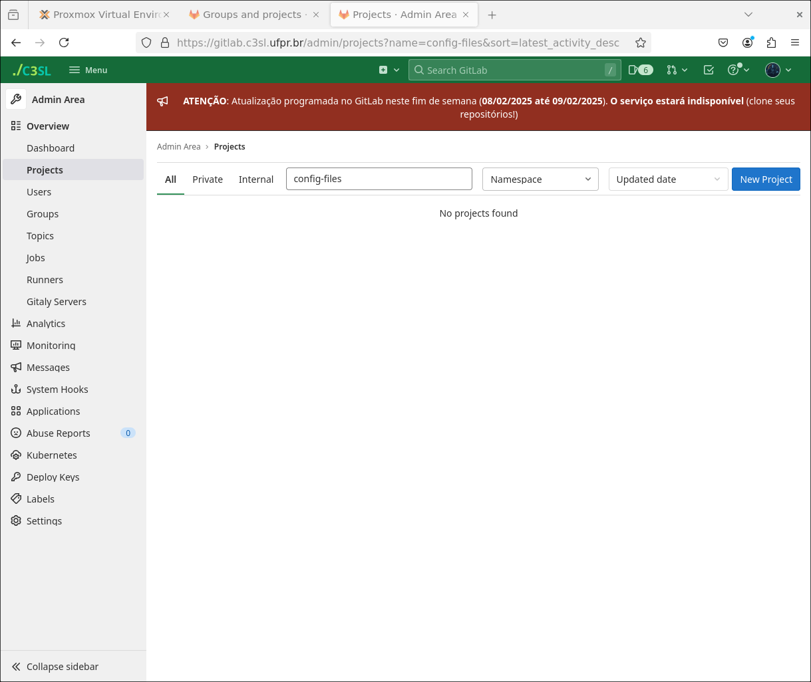
Task: Reload the page in browser
Action: click(64, 43)
